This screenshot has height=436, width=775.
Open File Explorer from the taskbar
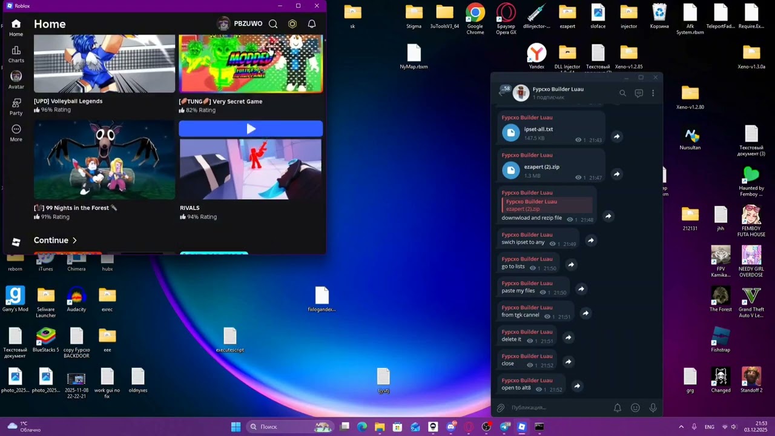coord(380,427)
